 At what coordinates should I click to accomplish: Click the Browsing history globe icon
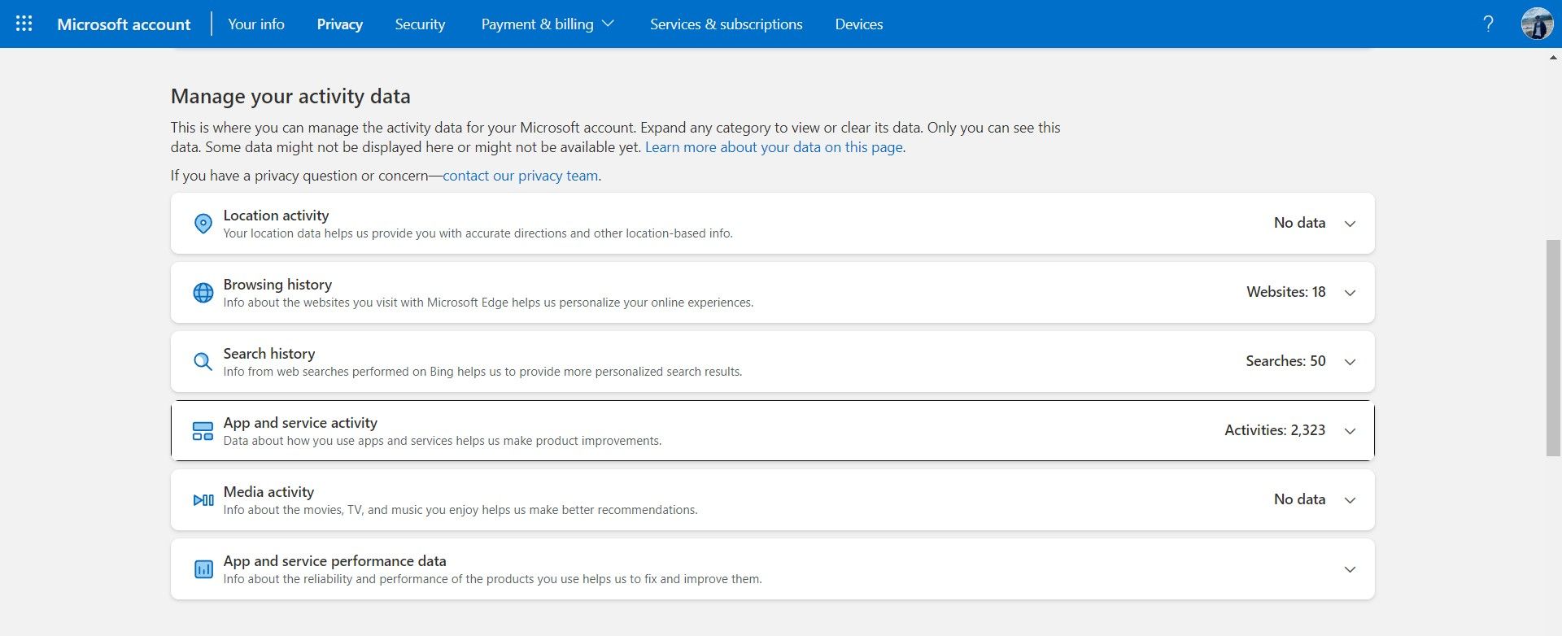[203, 292]
